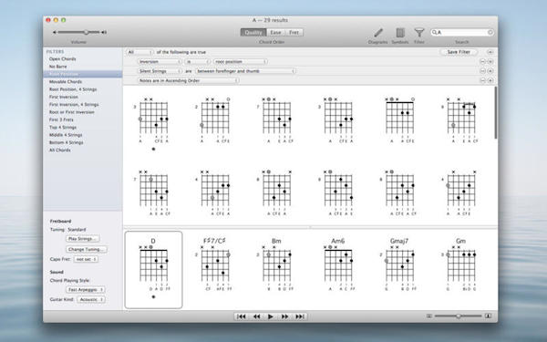The height and width of the screenshot is (342, 547).
Task: Add a filter rule with the top plus button
Action: [x=490, y=52]
